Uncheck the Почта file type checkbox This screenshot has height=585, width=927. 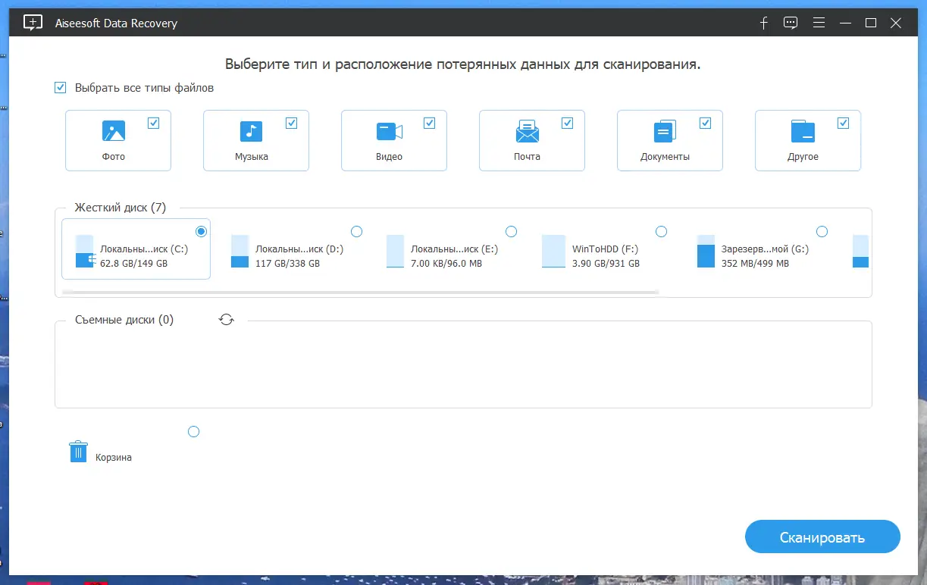pyautogui.click(x=568, y=123)
